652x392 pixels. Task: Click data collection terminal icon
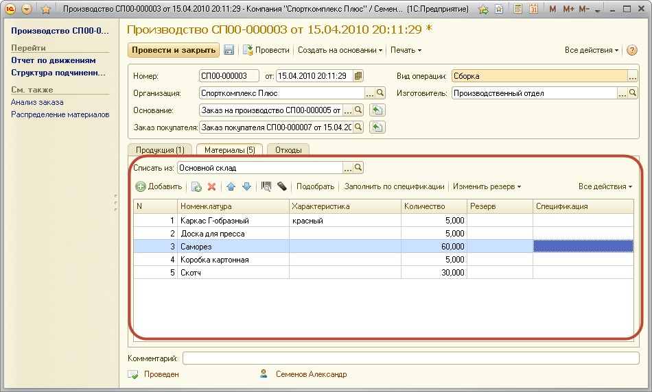coord(281,186)
